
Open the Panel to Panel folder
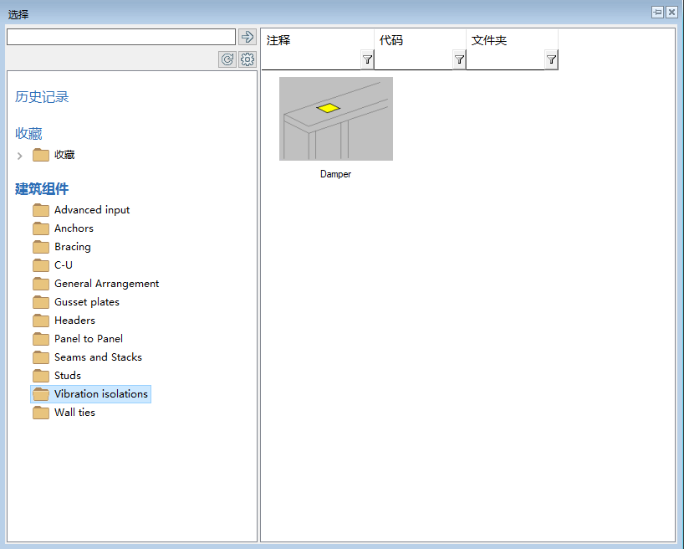pos(78,338)
